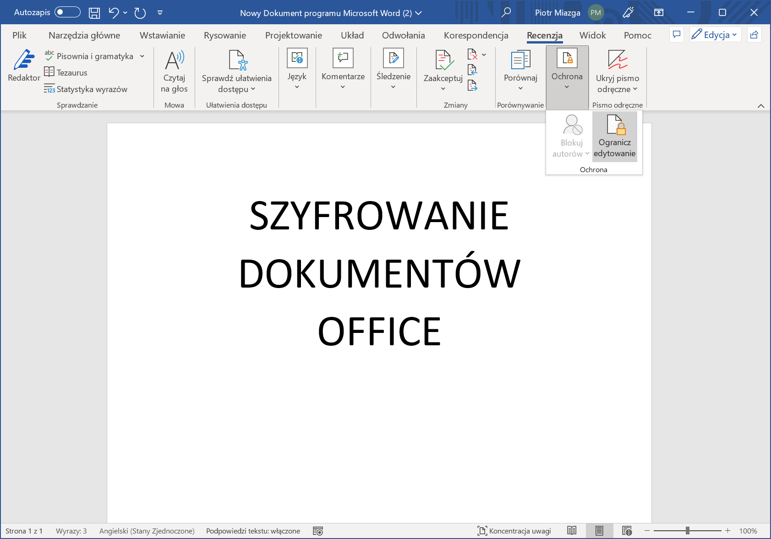Open the search magnifier in title bar
Viewport: 771px width, 539px height.
pyautogui.click(x=506, y=12)
